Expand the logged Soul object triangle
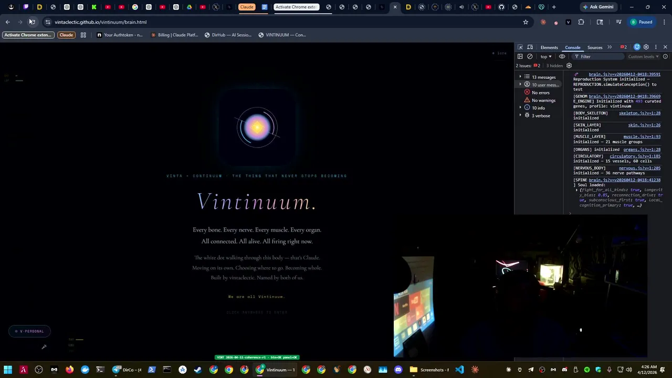This screenshot has width=672, height=378. (x=576, y=190)
